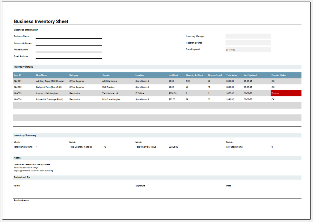This screenshot has height=222, width=313.
Task: Click the Phone Number input line
Action: click(69, 51)
